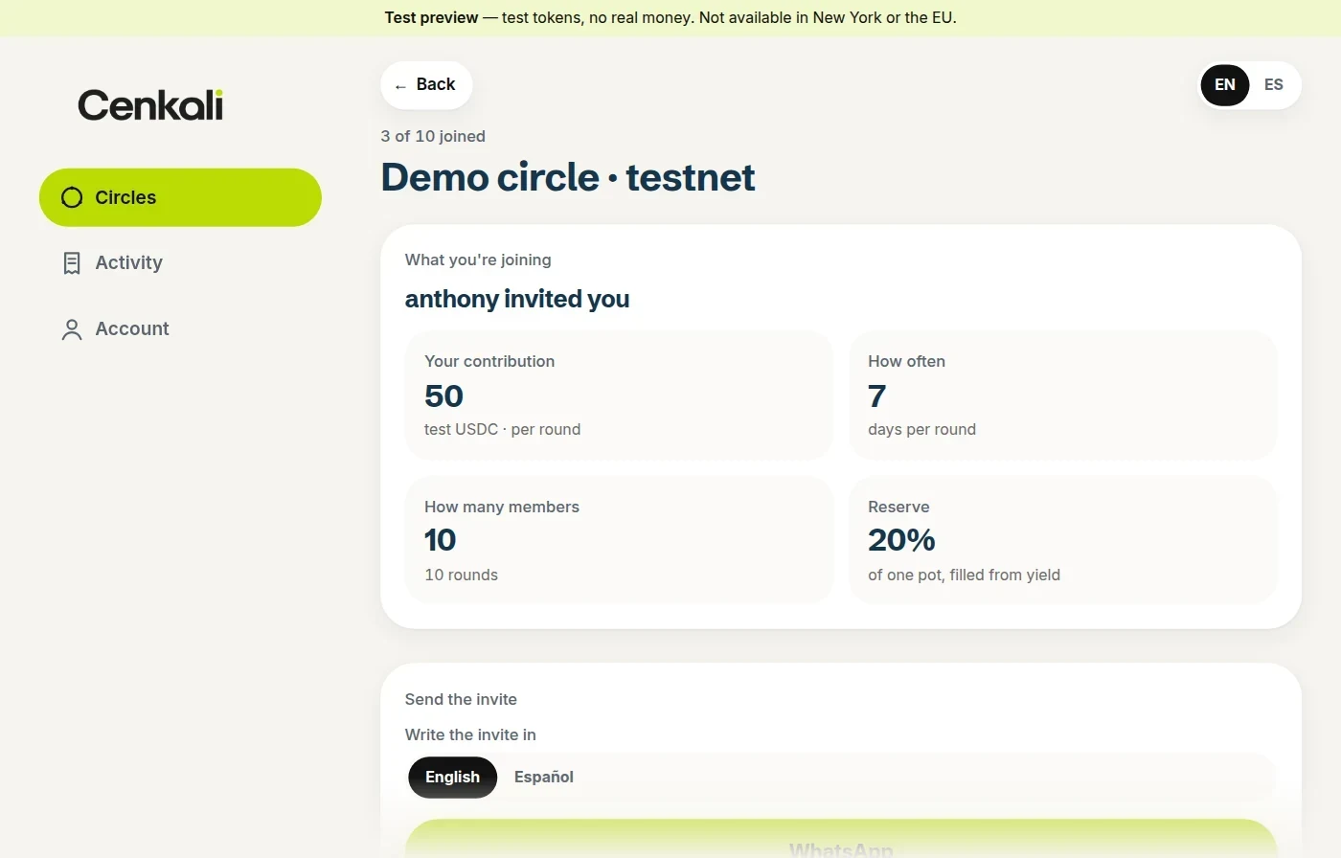Click the "Test preview" banner text
Screen dimensions: 1341x858
coord(431,17)
